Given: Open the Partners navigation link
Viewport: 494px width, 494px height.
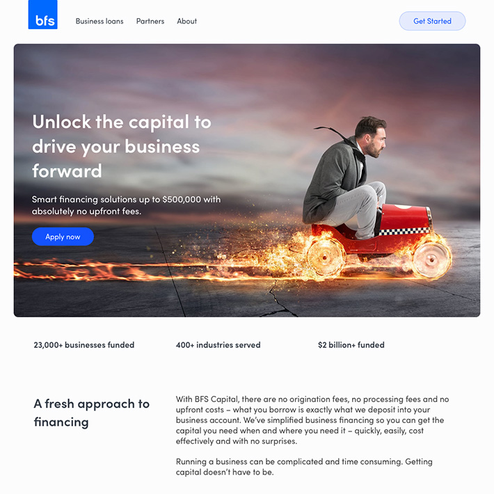Looking at the screenshot, I should 150,21.
